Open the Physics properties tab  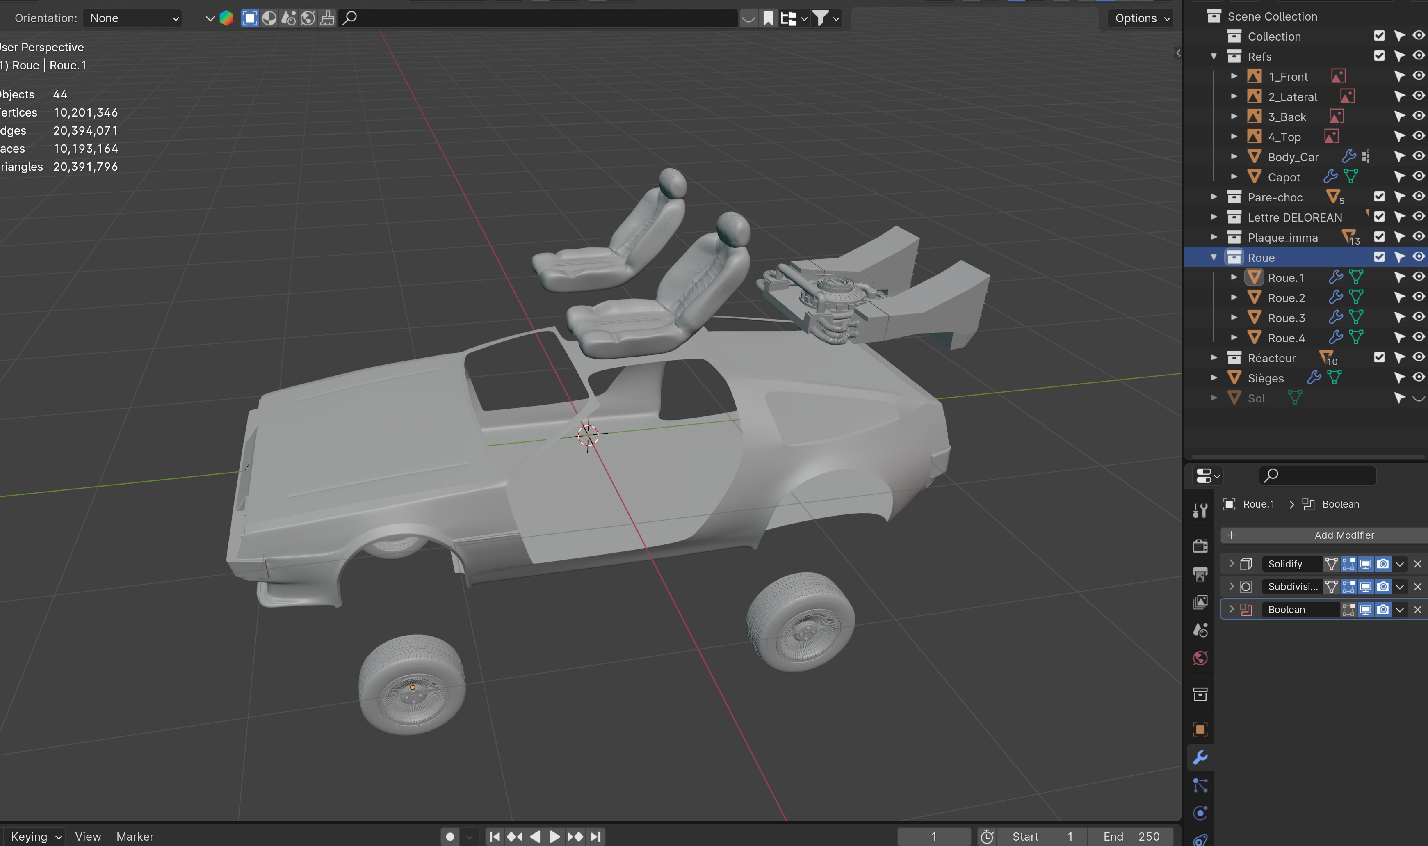1200,814
